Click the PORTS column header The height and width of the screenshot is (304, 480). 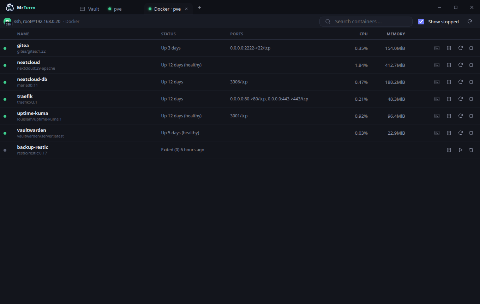237,34
